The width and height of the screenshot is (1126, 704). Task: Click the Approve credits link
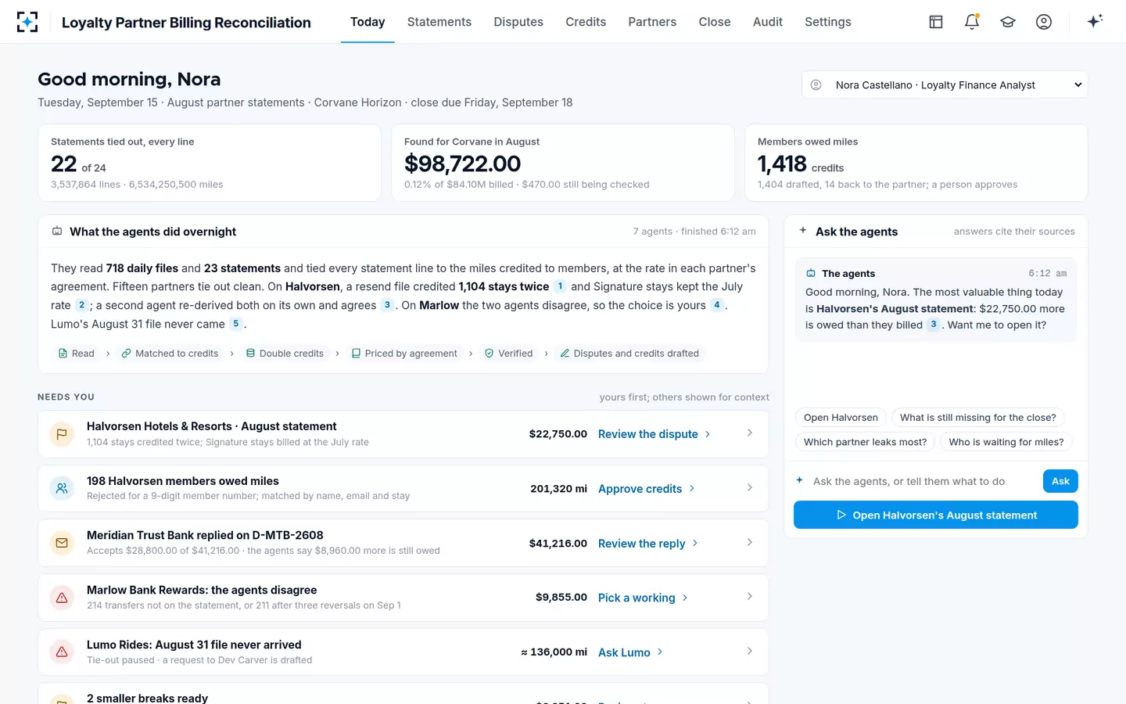(x=647, y=489)
